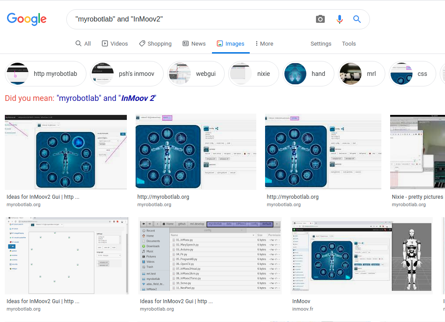Viewport: 445px width, 322px height.
Task: Filter by the "http myrobotlab" chip
Action: (x=46, y=74)
